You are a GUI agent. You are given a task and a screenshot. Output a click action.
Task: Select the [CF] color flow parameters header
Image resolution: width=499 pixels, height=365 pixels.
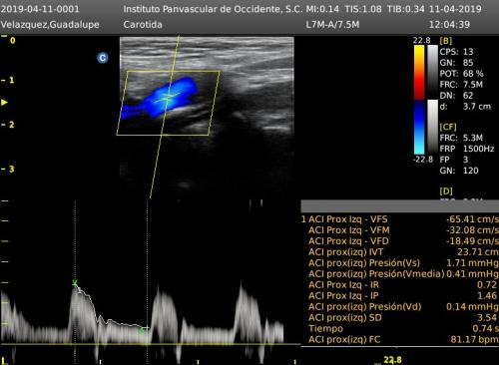(x=448, y=127)
